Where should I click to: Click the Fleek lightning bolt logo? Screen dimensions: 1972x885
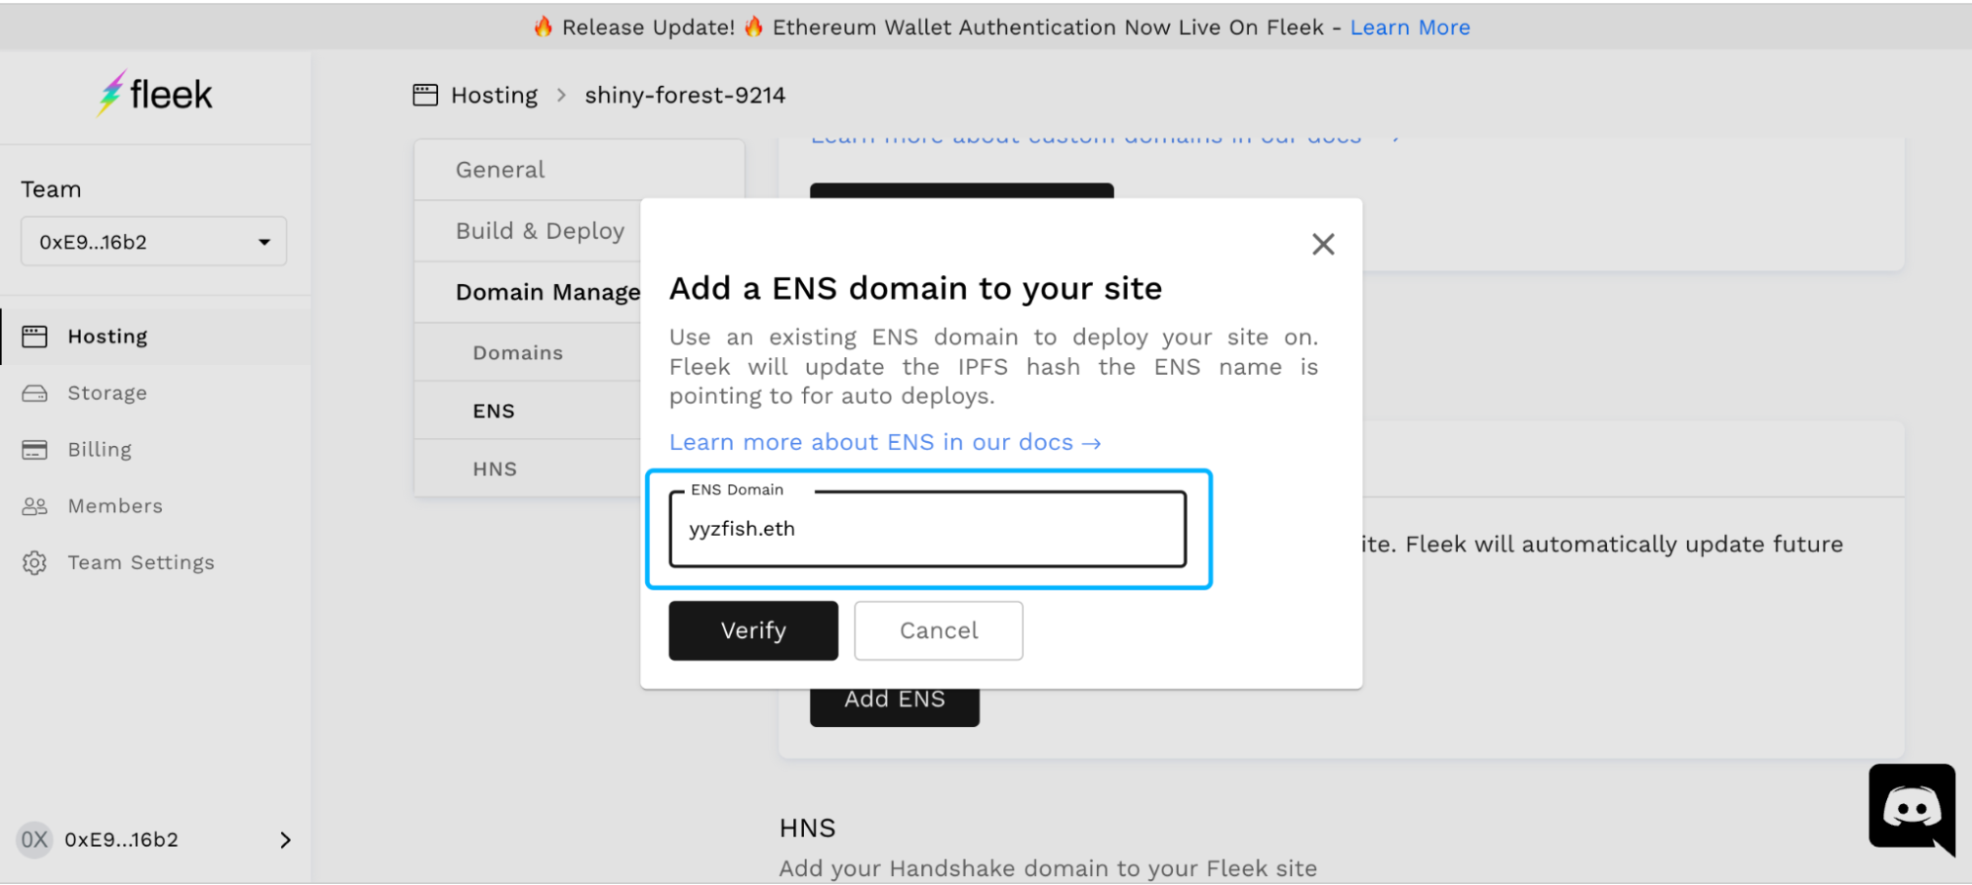point(111,94)
